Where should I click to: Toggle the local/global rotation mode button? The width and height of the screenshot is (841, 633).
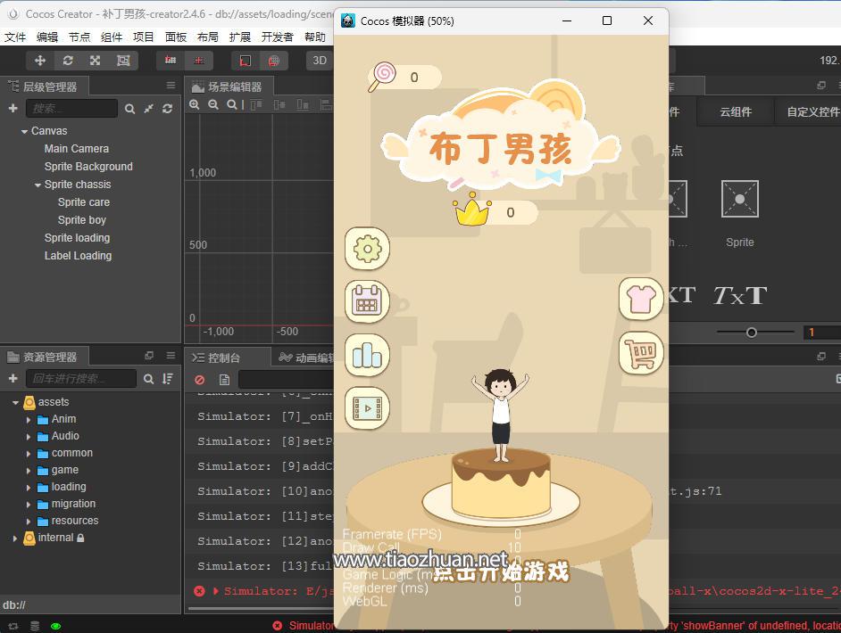199,61
